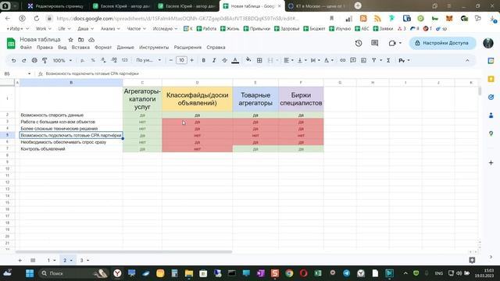
Task: Redo the last undone action
Action: 24,60
